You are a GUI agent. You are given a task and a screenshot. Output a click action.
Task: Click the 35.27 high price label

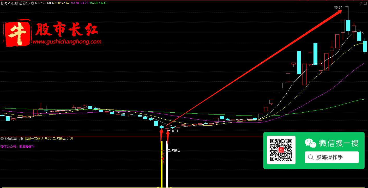pyautogui.click(x=338, y=8)
